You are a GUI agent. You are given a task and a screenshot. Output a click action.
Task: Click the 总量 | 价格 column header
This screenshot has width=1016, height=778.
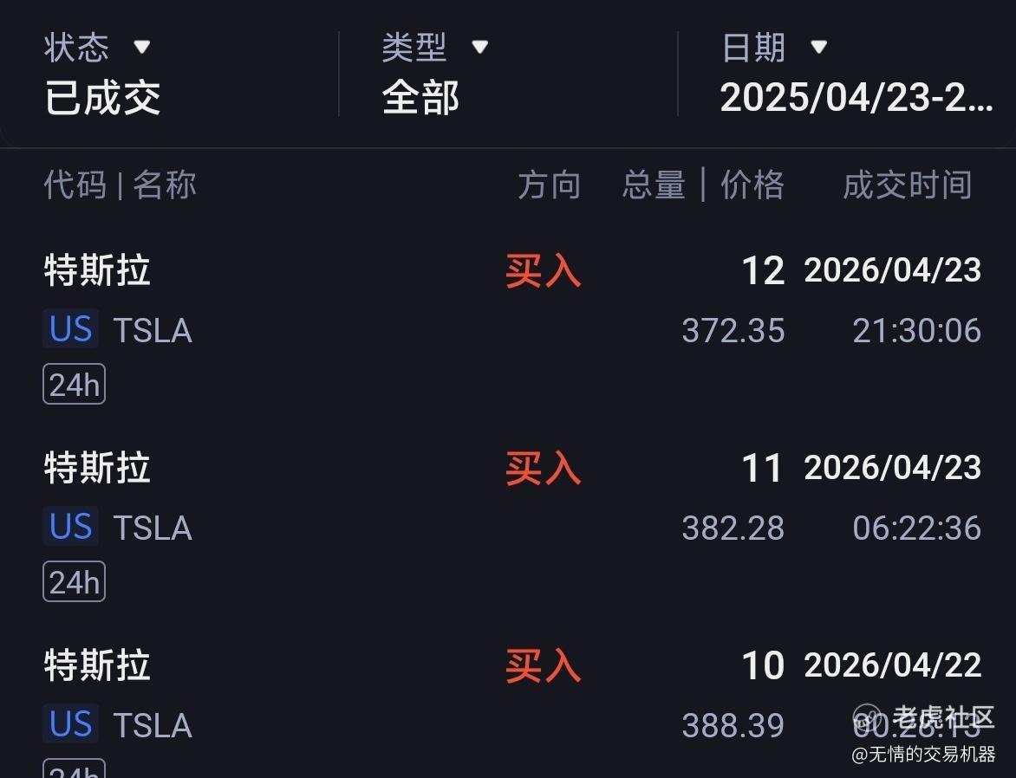[x=703, y=185]
